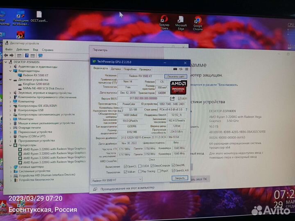Toggle the UEFI checkbox in GPU-Z
The image size is (295, 221).
179,99
